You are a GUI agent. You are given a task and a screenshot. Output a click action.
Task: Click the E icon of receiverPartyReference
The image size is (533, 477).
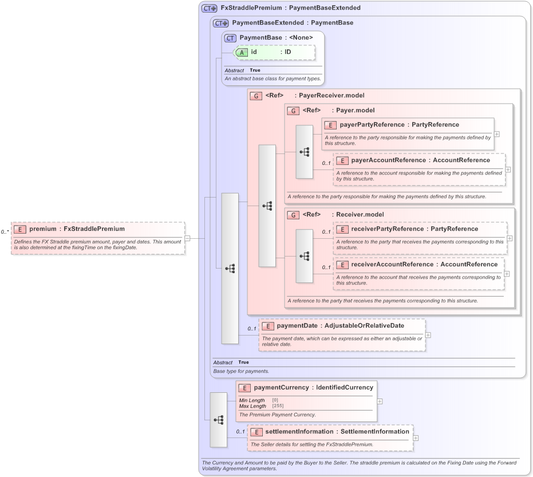342,230
